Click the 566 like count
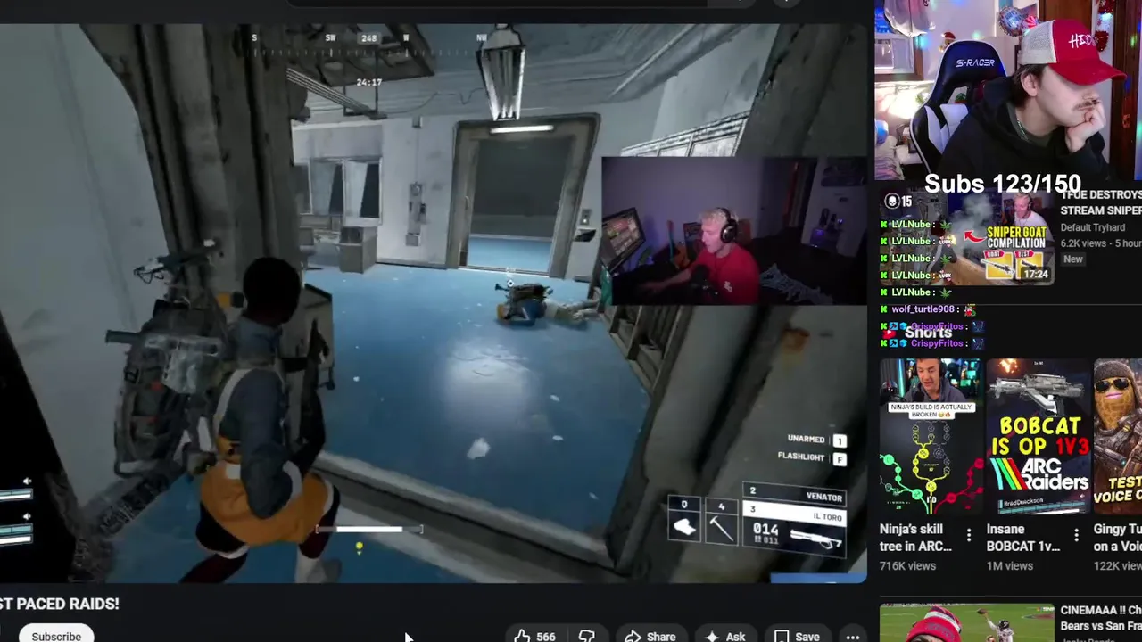Image resolution: width=1142 pixels, height=642 pixels. tap(545, 637)
